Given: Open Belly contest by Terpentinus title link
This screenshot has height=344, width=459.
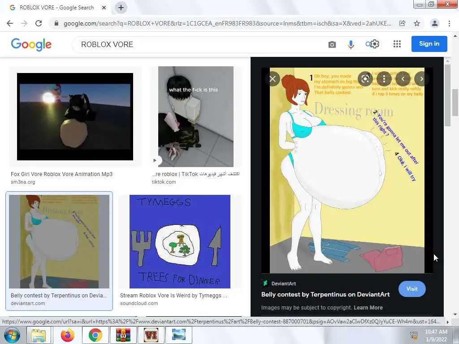Looking at the screenshot, I should point(325,295).
